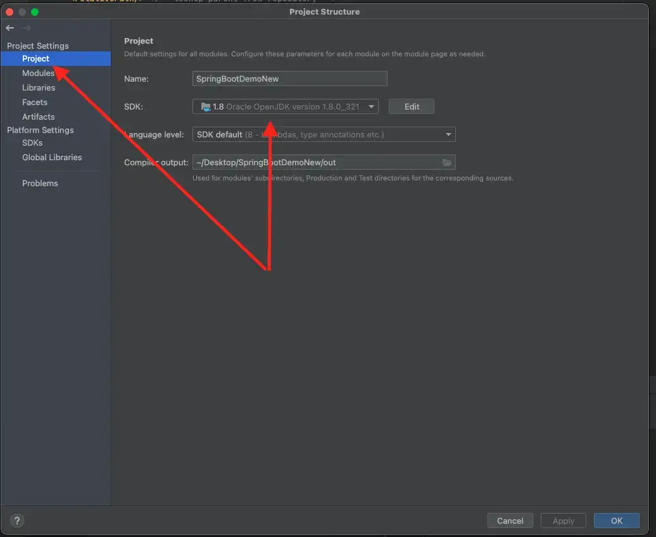Open the Modules settings page
Screen dimensions: 656x537
click(x=38, y=73)
